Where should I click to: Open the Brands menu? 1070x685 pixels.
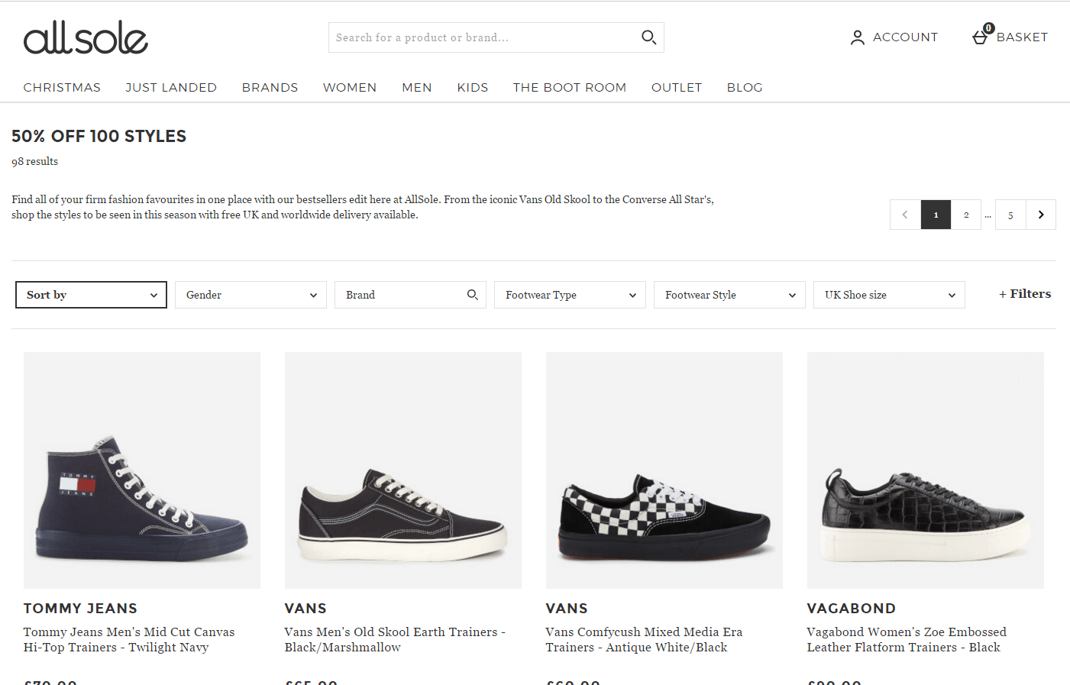click(x=270, y=88)
